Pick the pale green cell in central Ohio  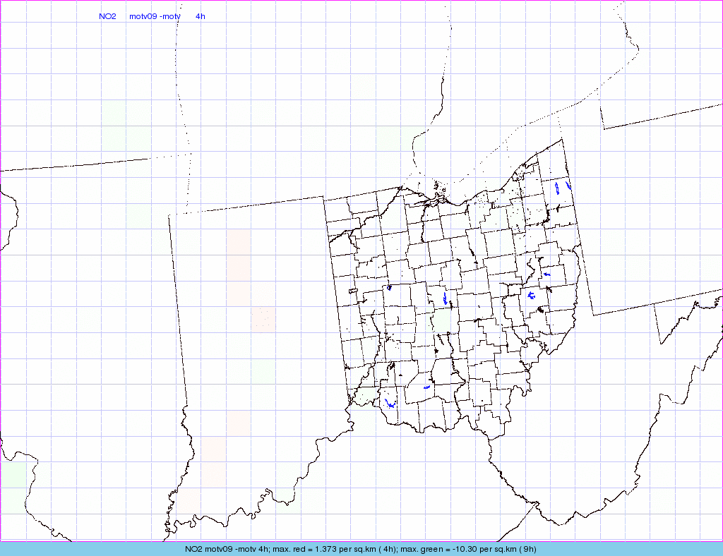point(443,321)
